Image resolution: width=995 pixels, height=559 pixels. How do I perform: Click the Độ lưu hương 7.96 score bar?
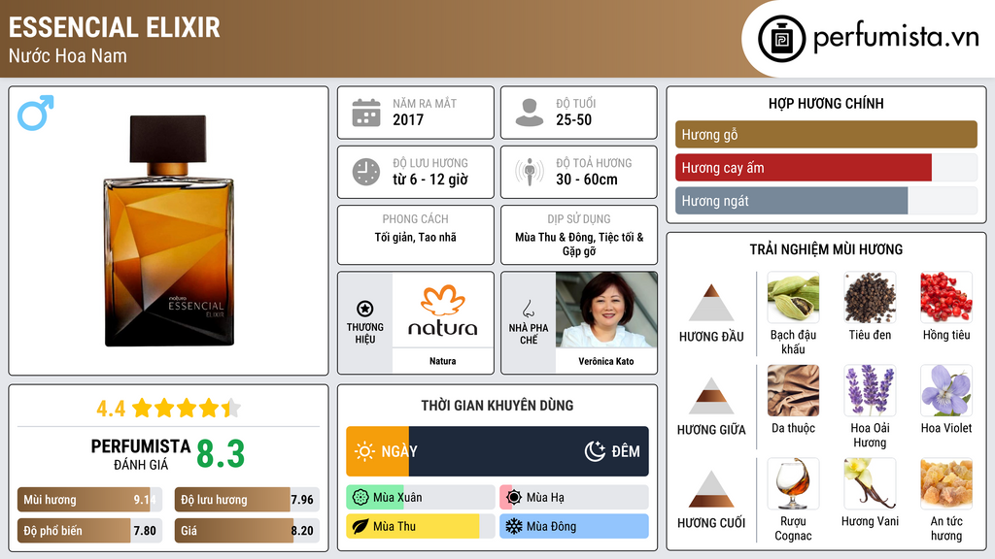[247, 500]
